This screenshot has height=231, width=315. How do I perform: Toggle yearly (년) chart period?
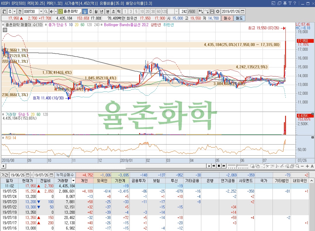(102, 11)
